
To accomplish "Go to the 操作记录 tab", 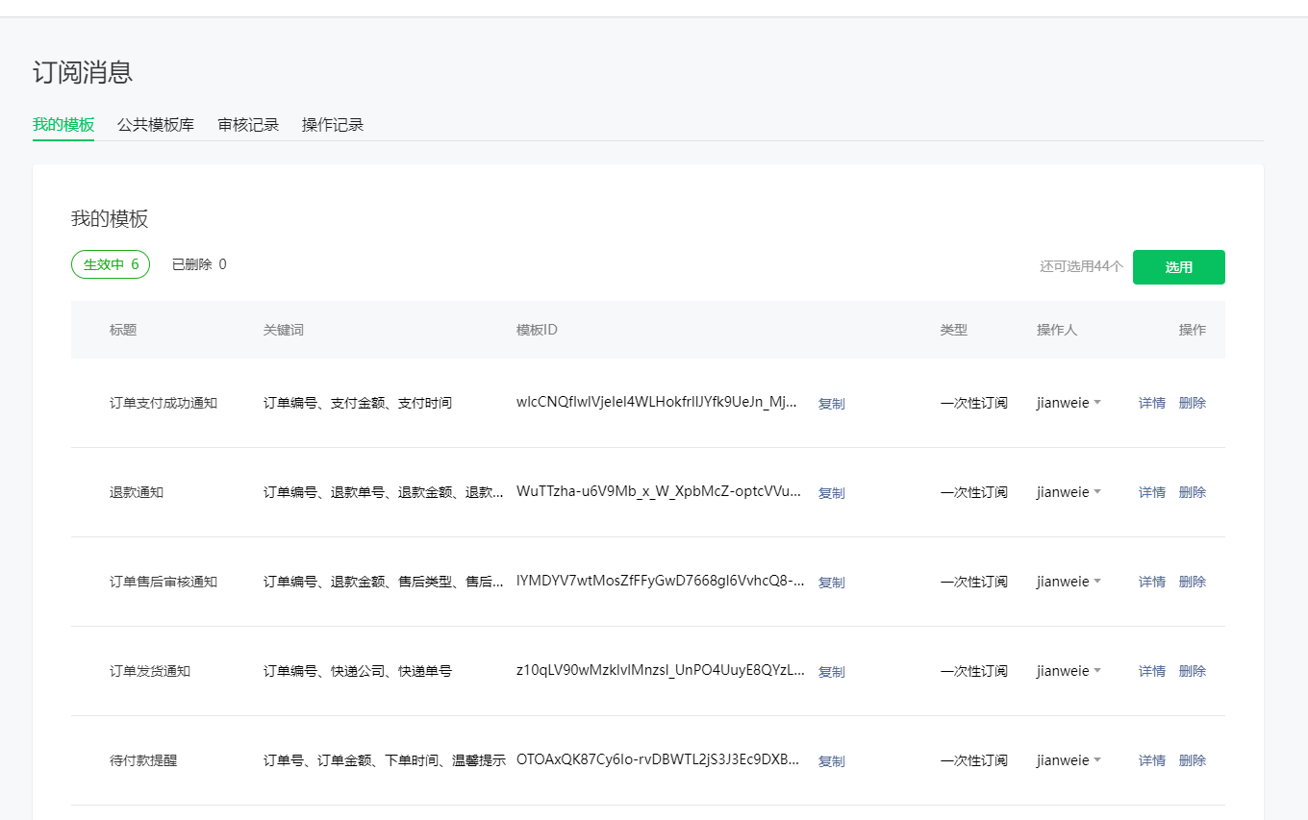I will [333, 125].
